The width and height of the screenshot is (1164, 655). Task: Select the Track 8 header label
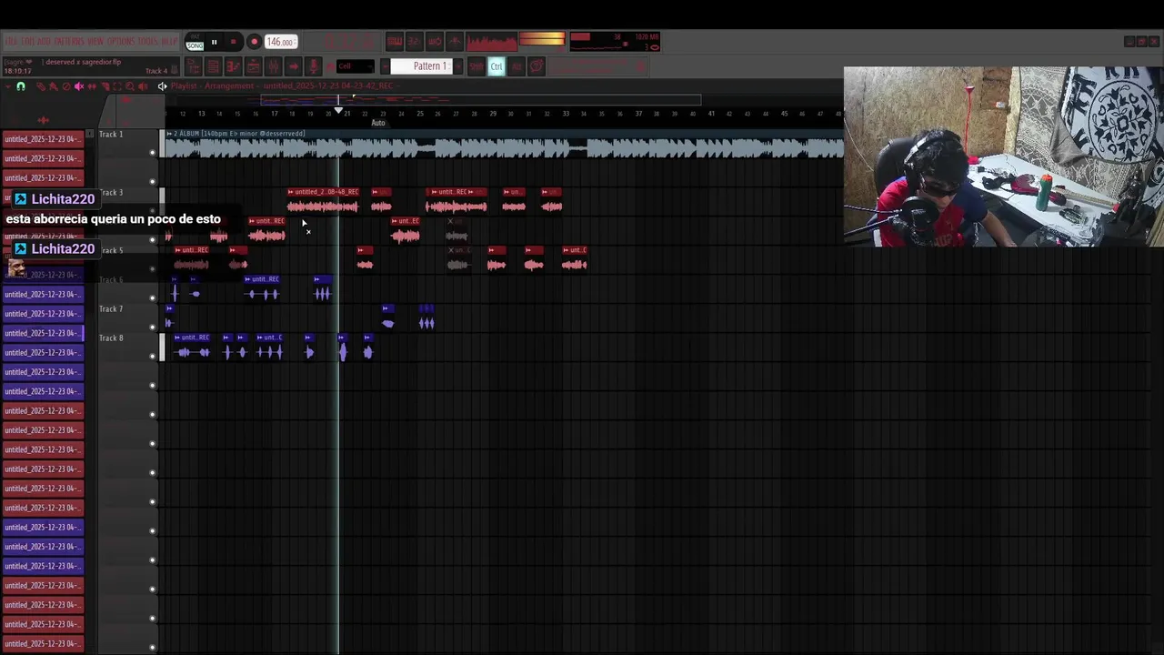(111, 338)
